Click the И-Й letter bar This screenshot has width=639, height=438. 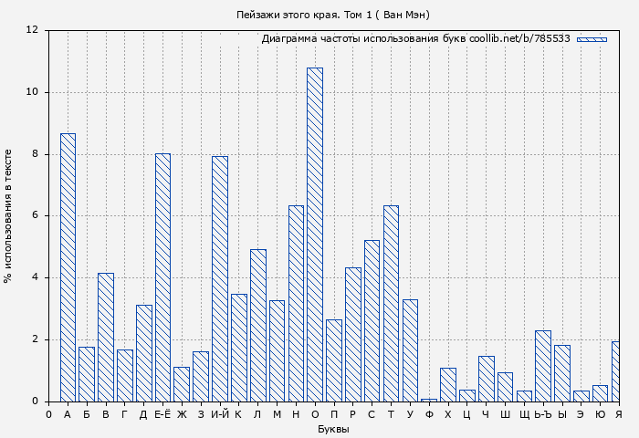[x=219, y=278]
